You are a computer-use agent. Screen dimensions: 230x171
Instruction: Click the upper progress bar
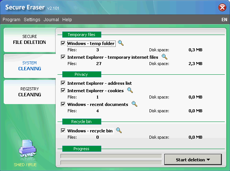click(111, 156)
